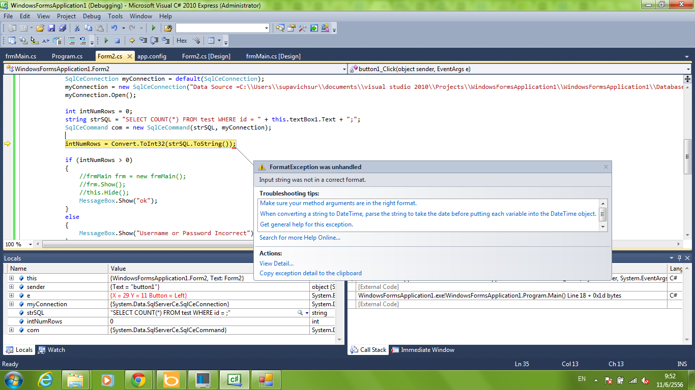Screen dimensions: 695x390
Task: Open Google Chrome from the taskbar
Action: pyautogui.click(x=138, y=379)
